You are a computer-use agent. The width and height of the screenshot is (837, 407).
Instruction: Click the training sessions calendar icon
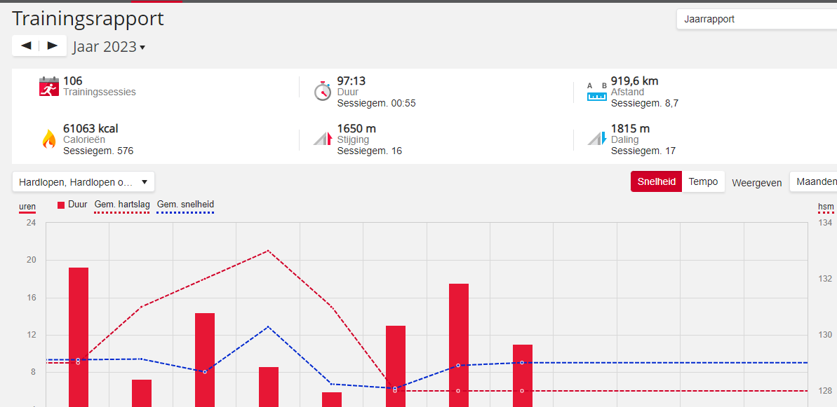click(48, 87)
